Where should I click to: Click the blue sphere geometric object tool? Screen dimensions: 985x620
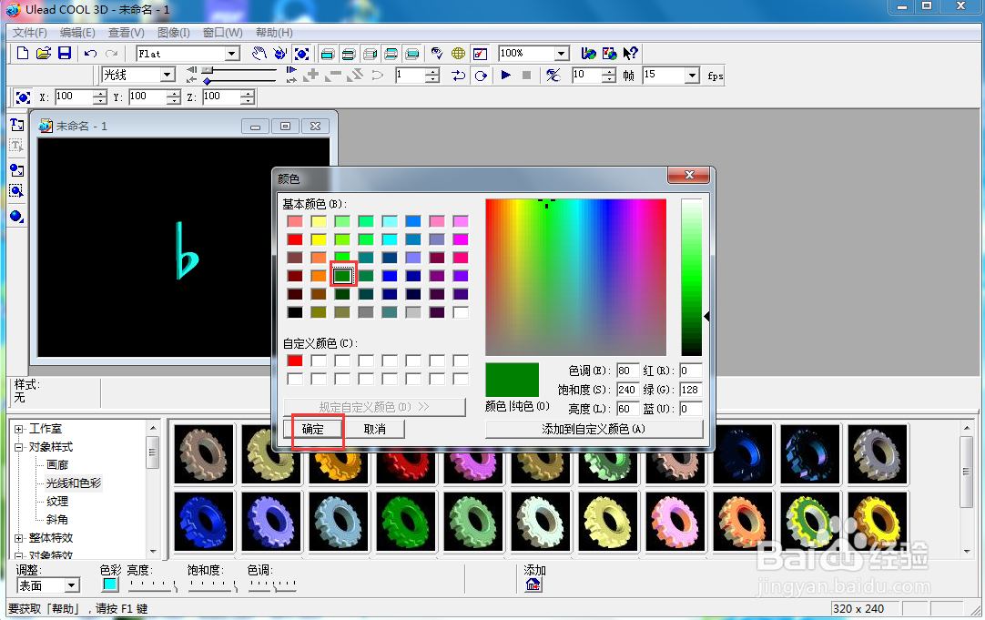click(17, 216)
